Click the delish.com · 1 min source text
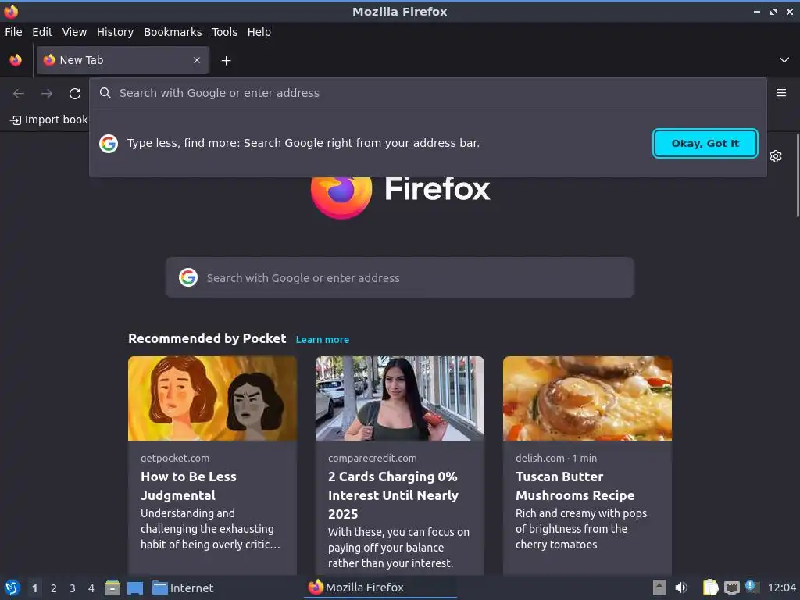This screenshot has width=800, height=600. [556, 458]
